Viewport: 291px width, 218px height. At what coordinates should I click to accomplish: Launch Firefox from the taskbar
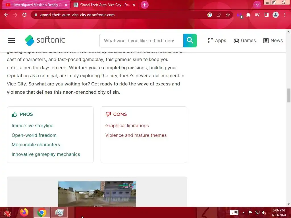tap(24, 212)
